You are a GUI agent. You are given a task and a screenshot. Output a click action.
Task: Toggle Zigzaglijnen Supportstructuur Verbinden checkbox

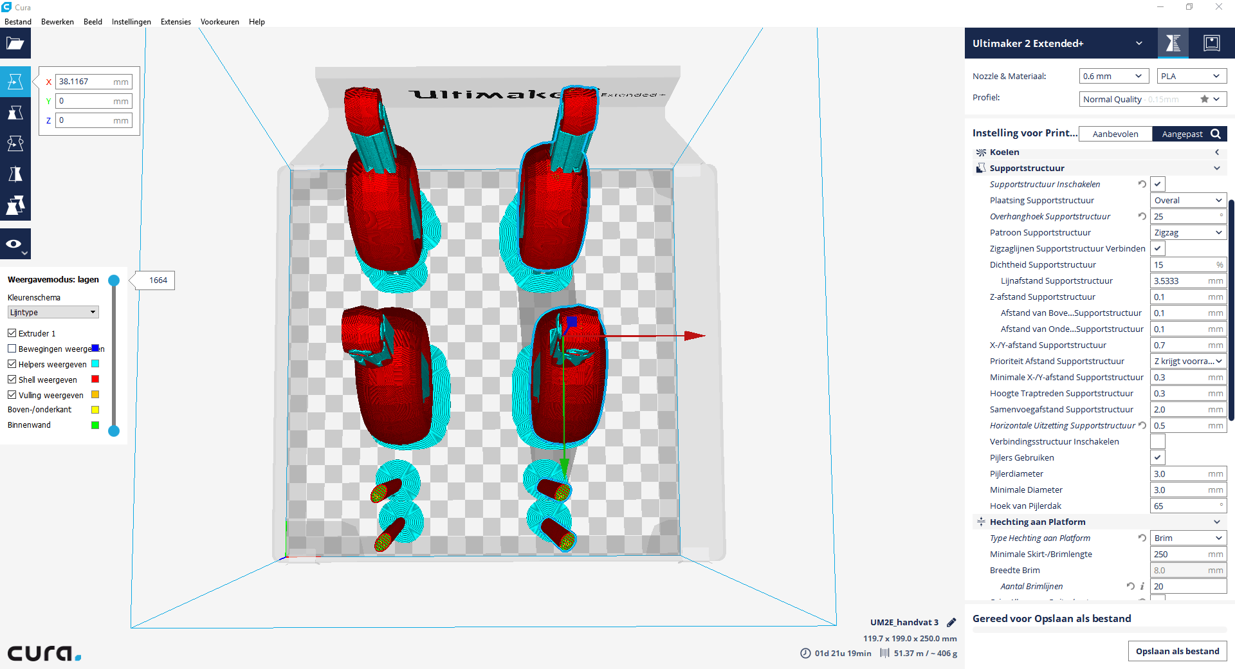pos(1158,248)
